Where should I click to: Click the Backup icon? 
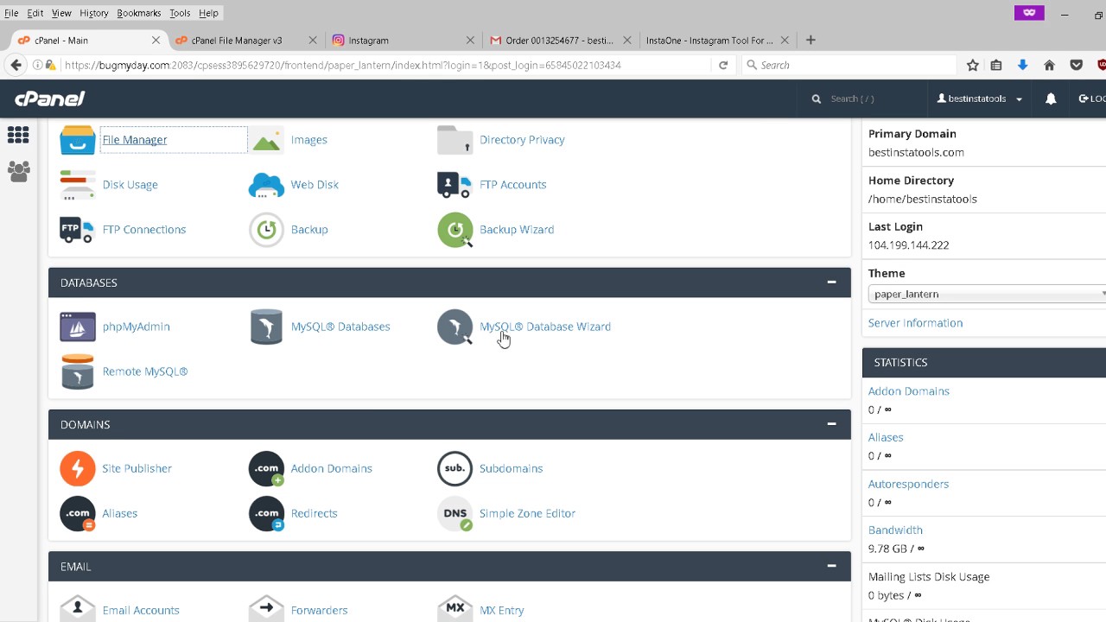pos(266,230)
